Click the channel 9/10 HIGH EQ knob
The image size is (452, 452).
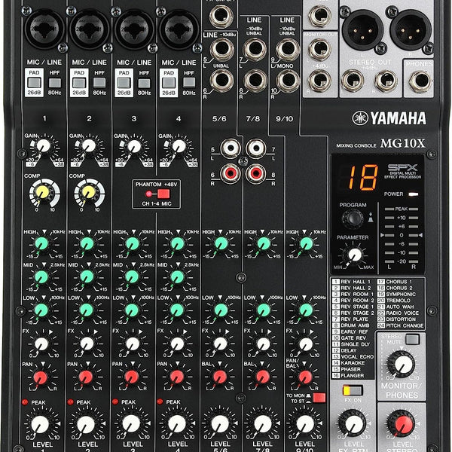point(307,244)
